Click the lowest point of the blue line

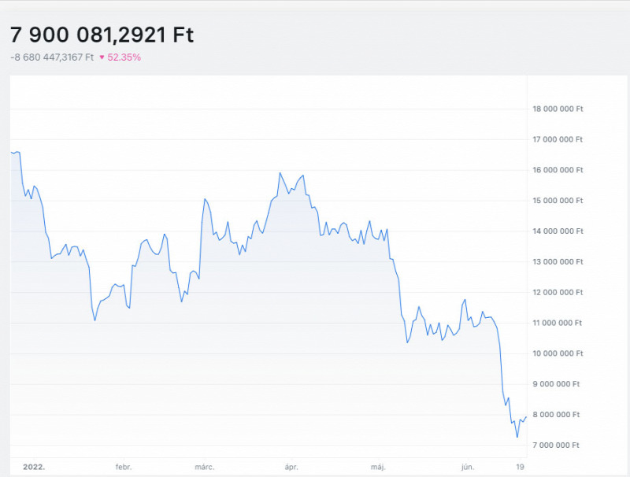[x=517, y=437]
